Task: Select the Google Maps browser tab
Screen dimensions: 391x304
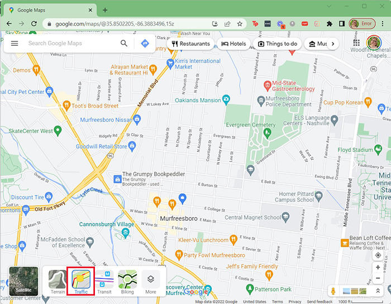Action: click(49, 10)
